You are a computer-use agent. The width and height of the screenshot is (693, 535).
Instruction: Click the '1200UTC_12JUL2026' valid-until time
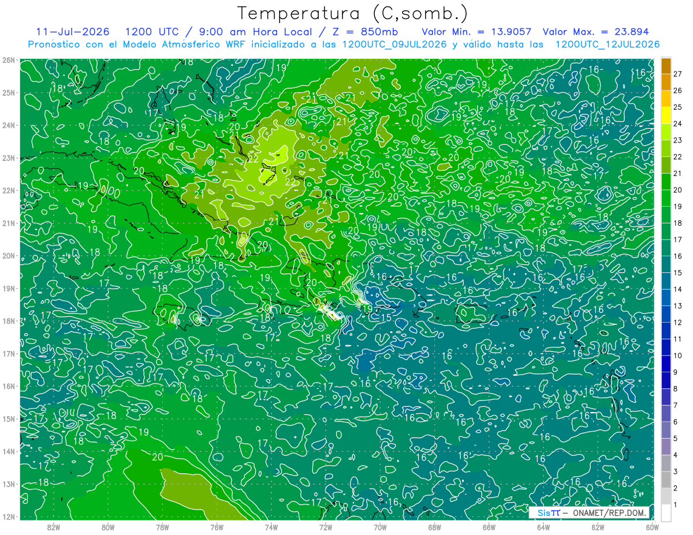tap(607, 44)
